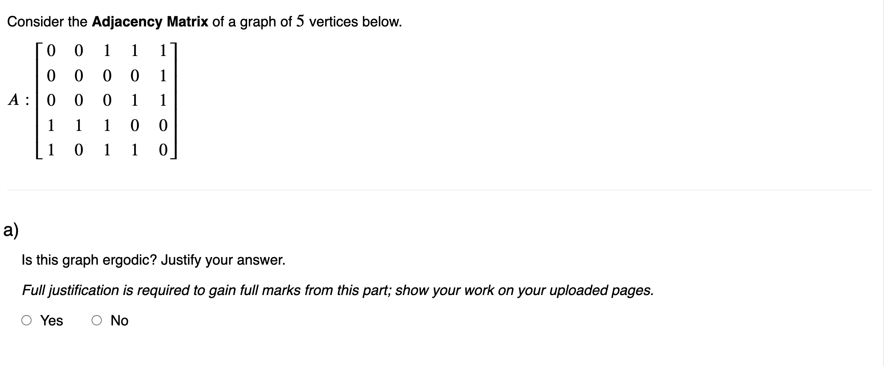884x366 pixels.
Task: Click the italic "Full justification" note
Action: (71, 291)
